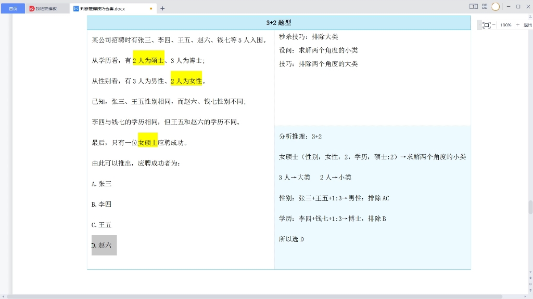The image size is (533, 299).
Task: Collapse the floating zoom toolbar arrow
Action: pyautogui.click(x=479, y=24)
